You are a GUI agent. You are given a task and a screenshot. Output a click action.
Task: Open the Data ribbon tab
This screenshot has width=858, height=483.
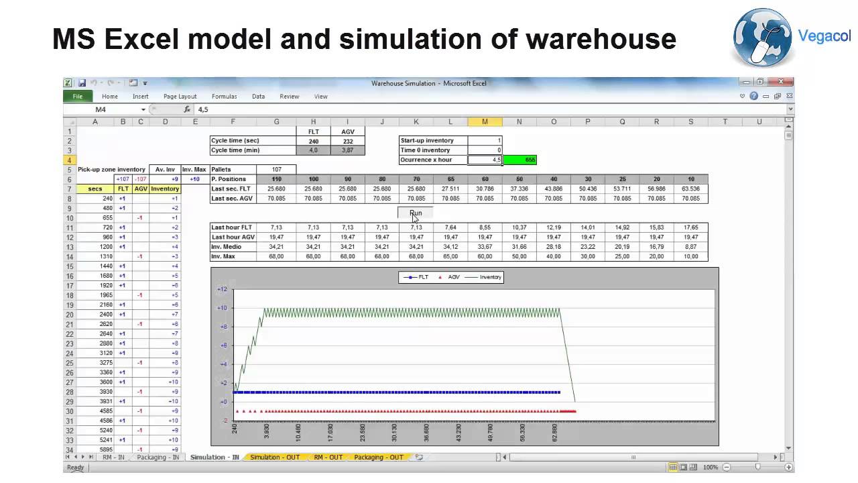click(x=259, y=97)
